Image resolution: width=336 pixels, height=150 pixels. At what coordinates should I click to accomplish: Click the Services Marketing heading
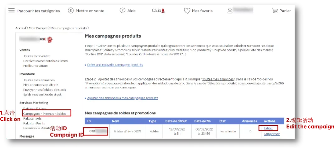34,103
